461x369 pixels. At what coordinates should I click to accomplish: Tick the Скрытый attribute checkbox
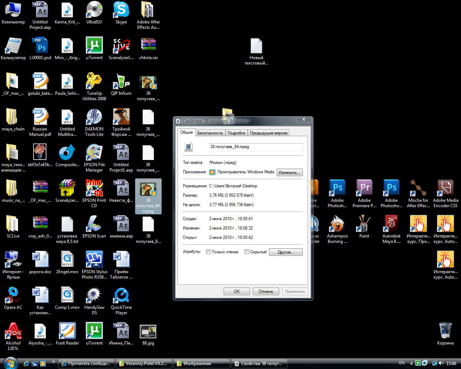point(247,252)
